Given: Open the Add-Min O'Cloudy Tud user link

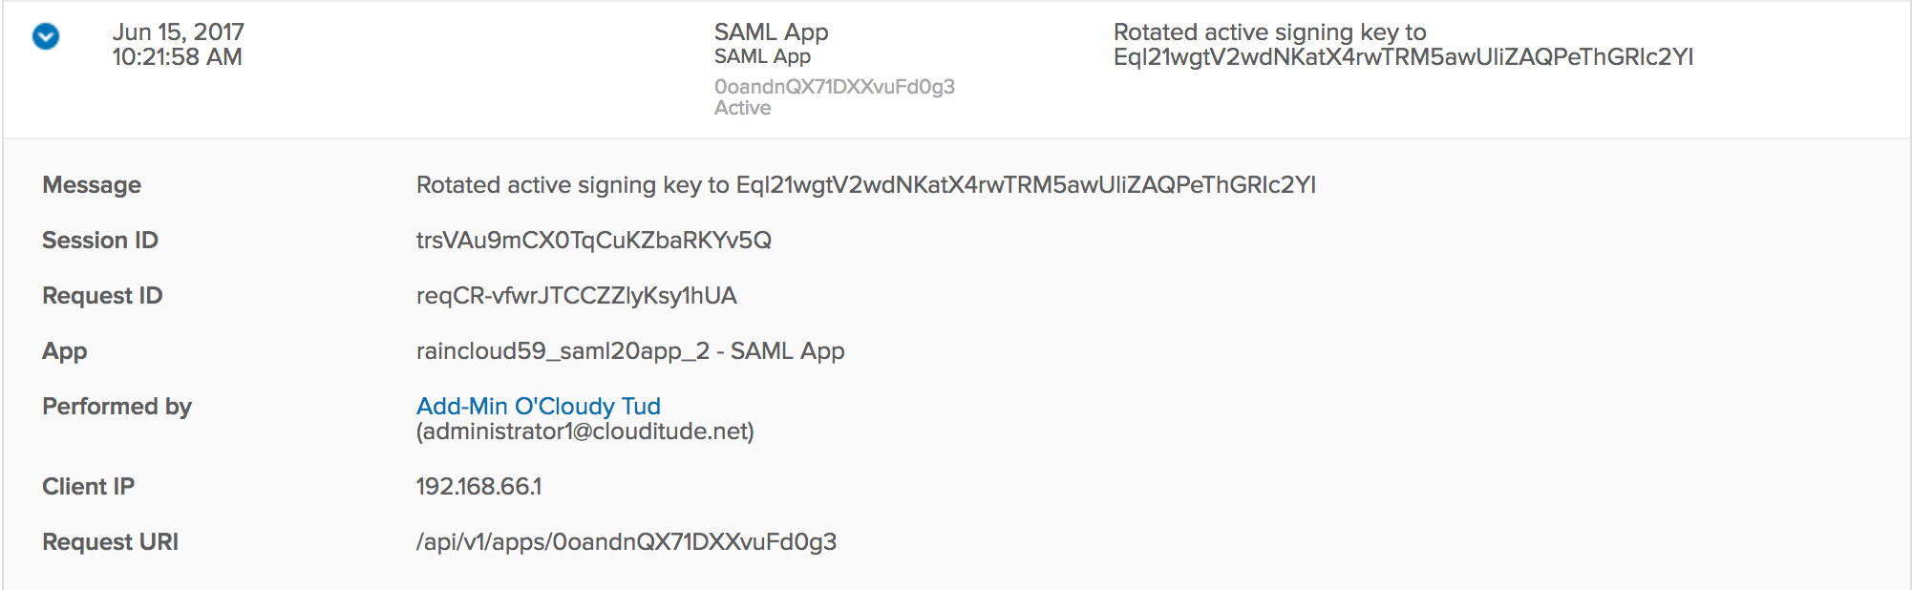Looking at the screenshot, I should 538,407.
